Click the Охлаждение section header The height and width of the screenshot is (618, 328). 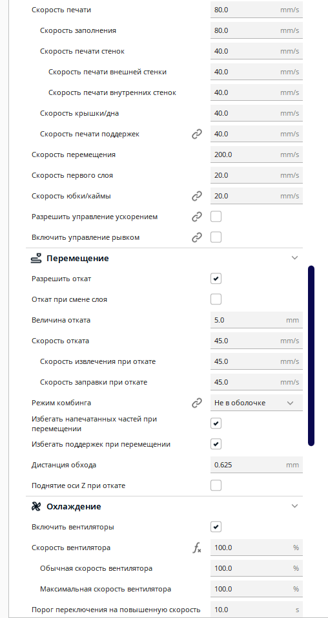(x=165, y=506)
